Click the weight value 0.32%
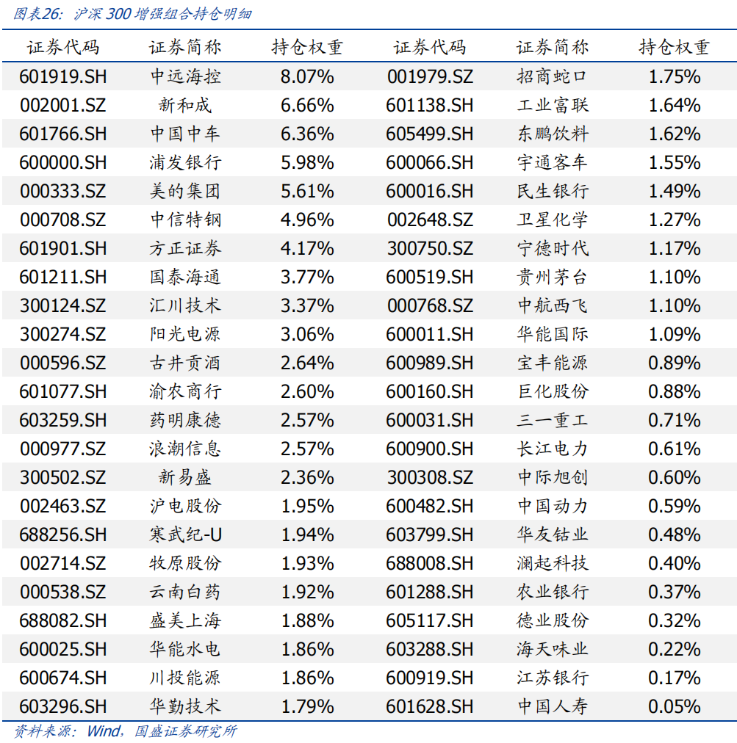This screenshot has height=743, width=737. click(x=675, y=620)
